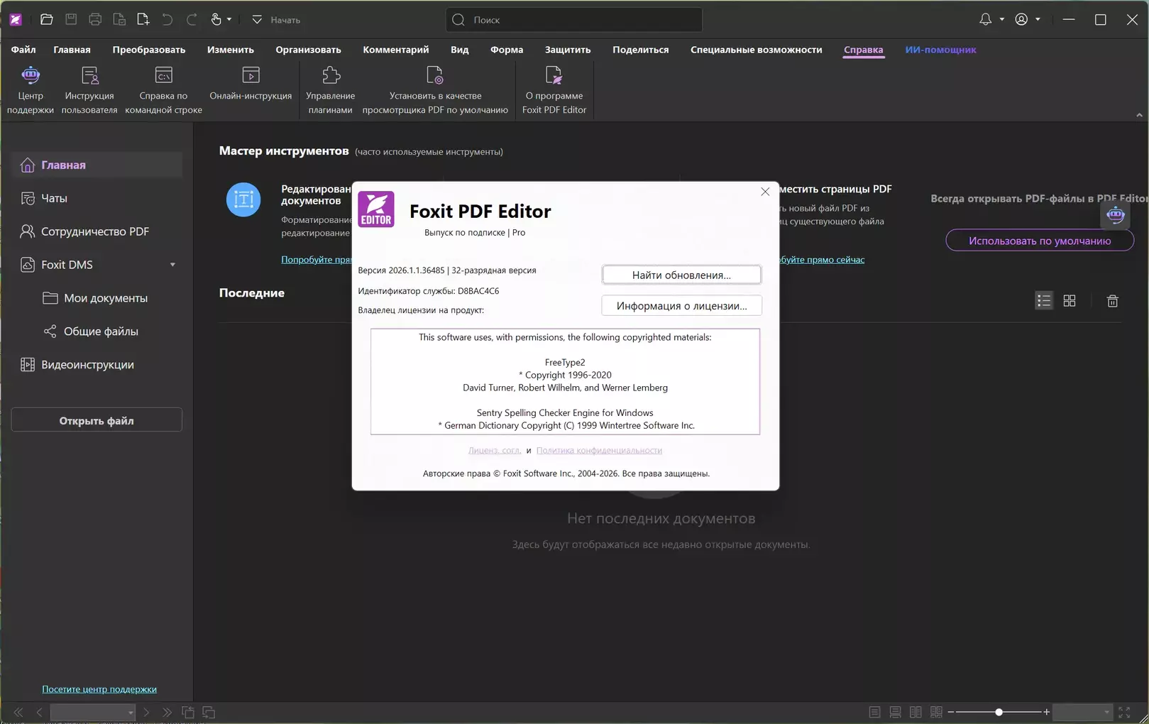This screenshot has width=1149, height=724.
Task: Open the About Foxit PDF Editor icon
Action: [x=554, y=75]
